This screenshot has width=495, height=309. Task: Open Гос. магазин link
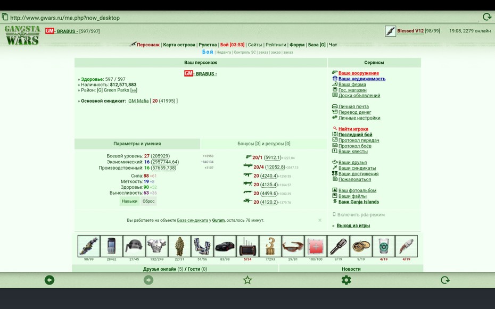[x=352, y=90]
